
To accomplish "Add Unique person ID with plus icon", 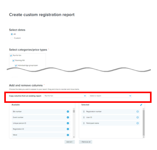I will 68,123.
